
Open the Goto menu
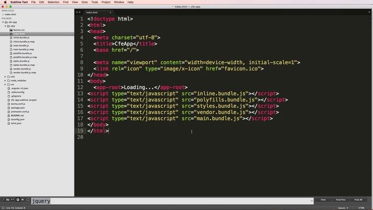point(85,2)
